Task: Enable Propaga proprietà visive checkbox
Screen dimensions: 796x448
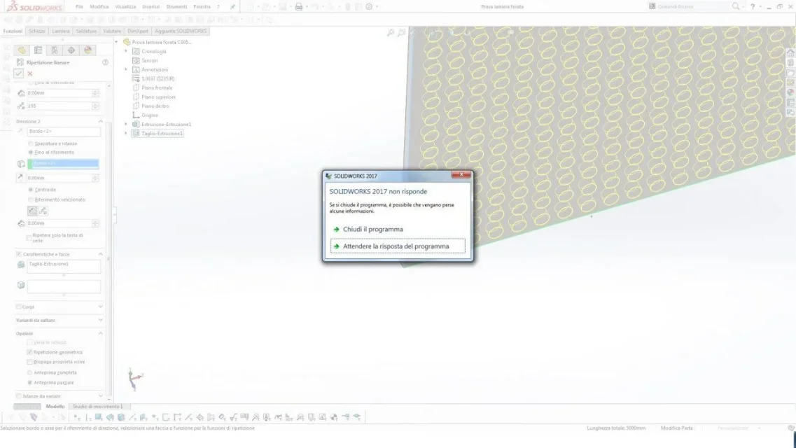Action: 29,362
